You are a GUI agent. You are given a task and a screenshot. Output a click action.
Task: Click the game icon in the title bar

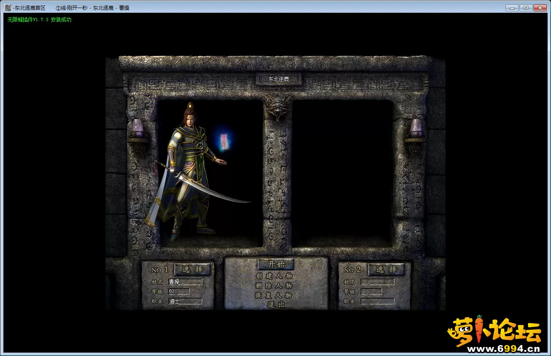tap(8, 8)
